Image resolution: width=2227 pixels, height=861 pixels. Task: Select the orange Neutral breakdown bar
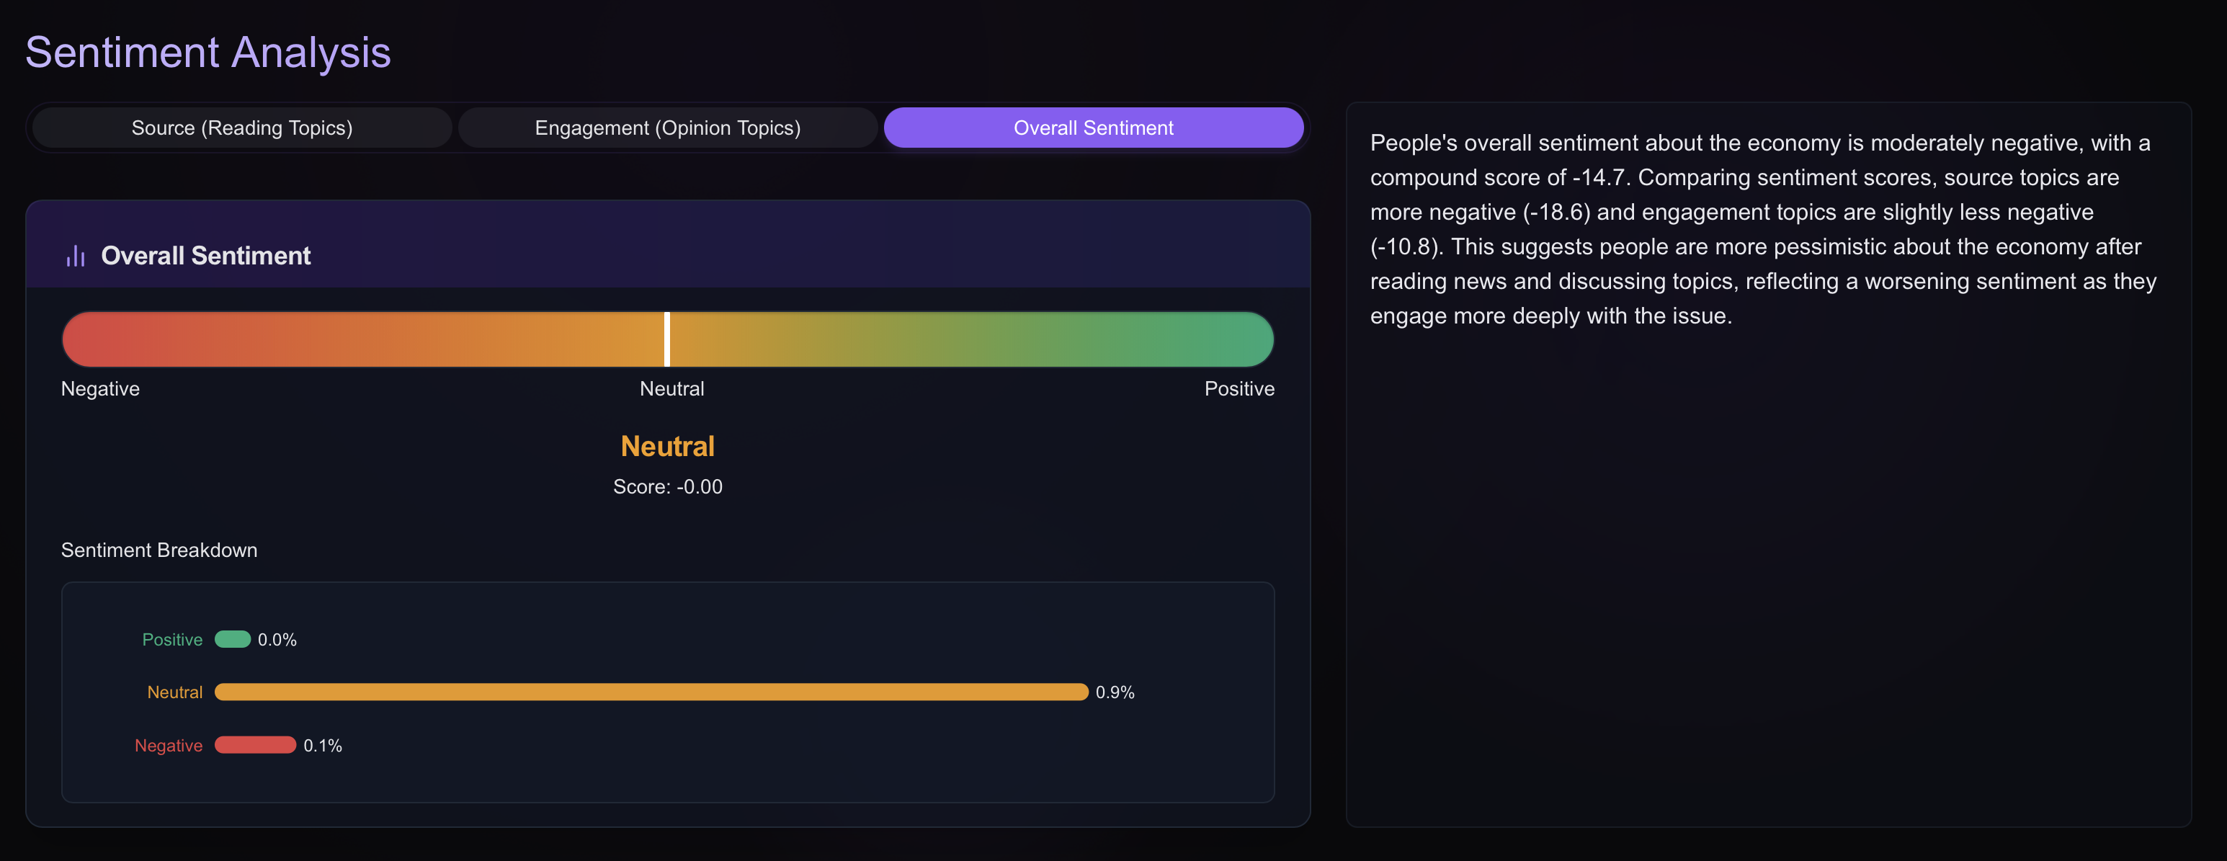coord(653,692)
